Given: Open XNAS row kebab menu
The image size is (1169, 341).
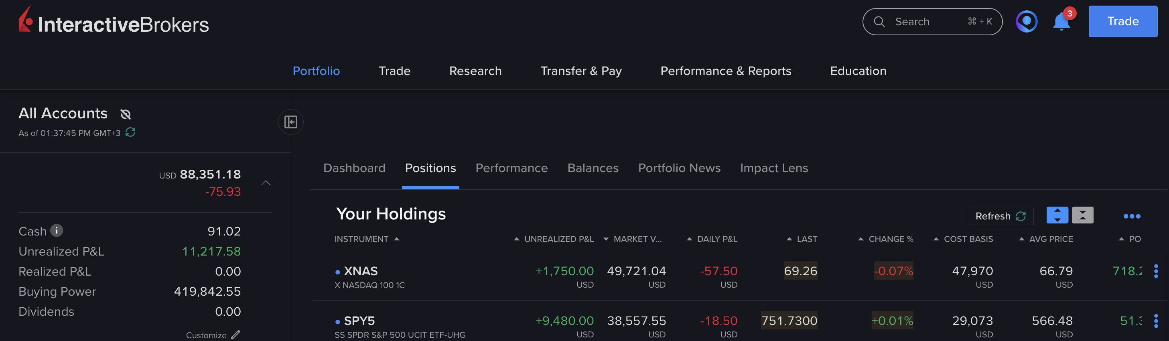Looking at the screenshot, I should click(1155, 271).
